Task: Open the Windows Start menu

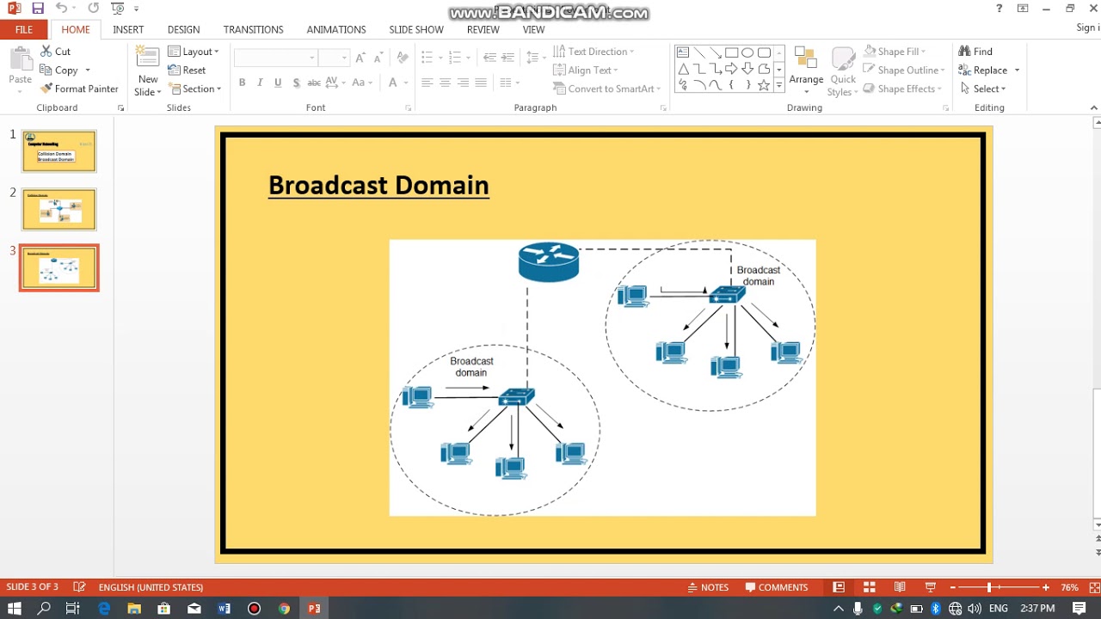Action: pyautogui.click(x=14, y=609)
